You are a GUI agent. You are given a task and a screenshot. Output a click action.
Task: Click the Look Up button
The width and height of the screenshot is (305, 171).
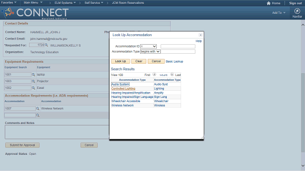(121, 61)
